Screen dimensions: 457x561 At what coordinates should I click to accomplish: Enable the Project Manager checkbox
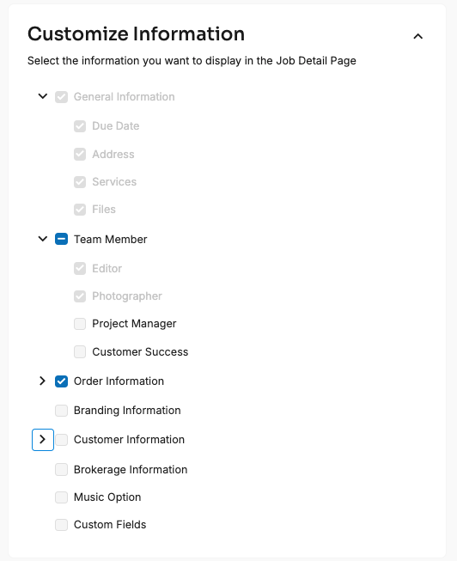(x=80, y=323)
